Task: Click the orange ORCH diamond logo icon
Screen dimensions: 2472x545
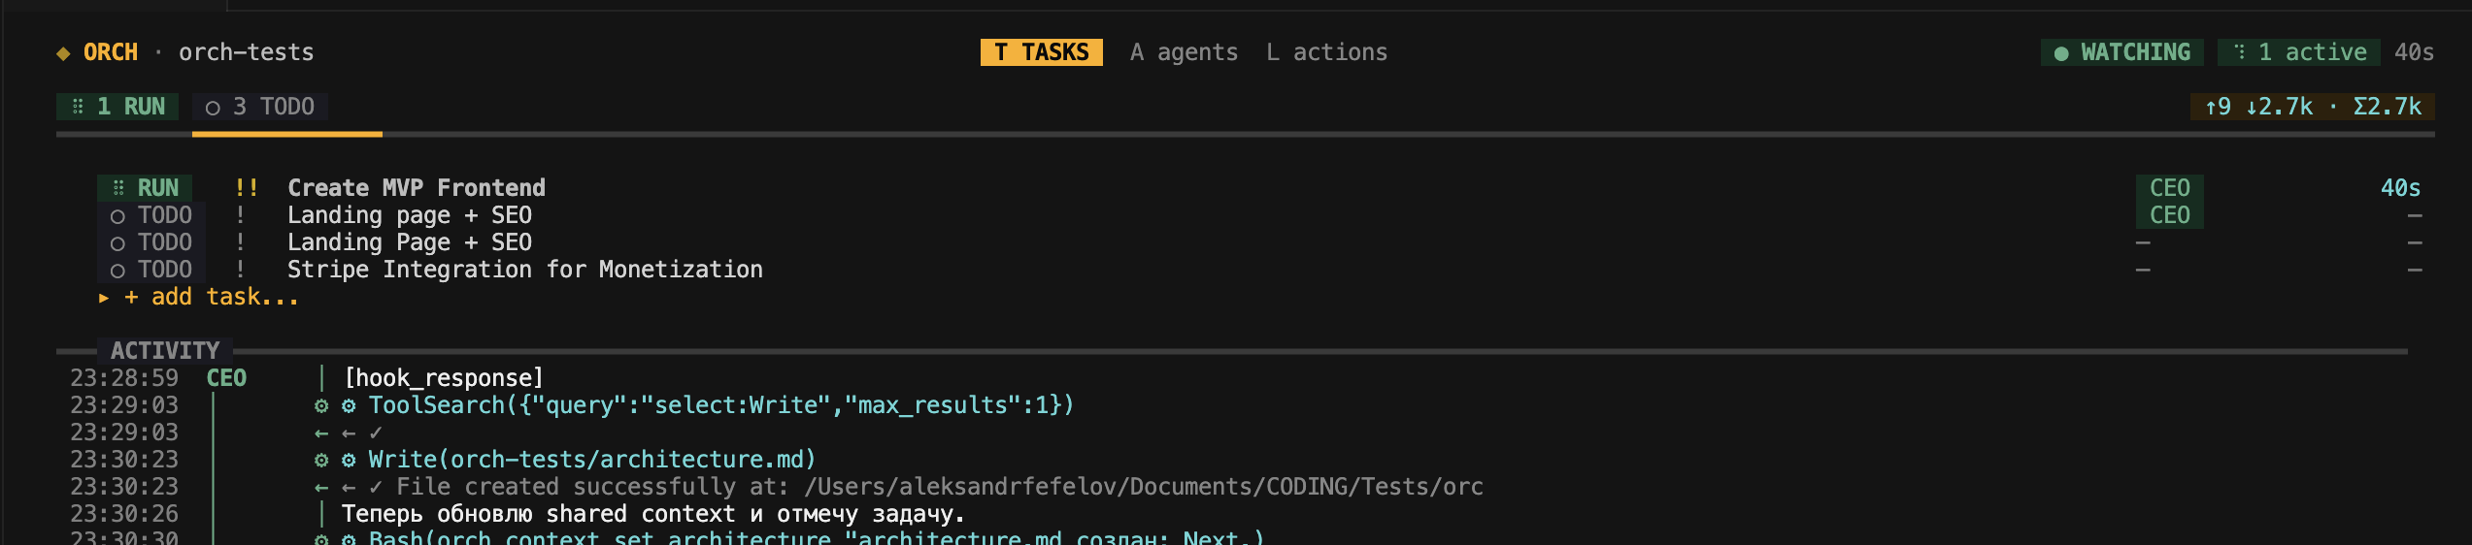Action: [63, 53]
